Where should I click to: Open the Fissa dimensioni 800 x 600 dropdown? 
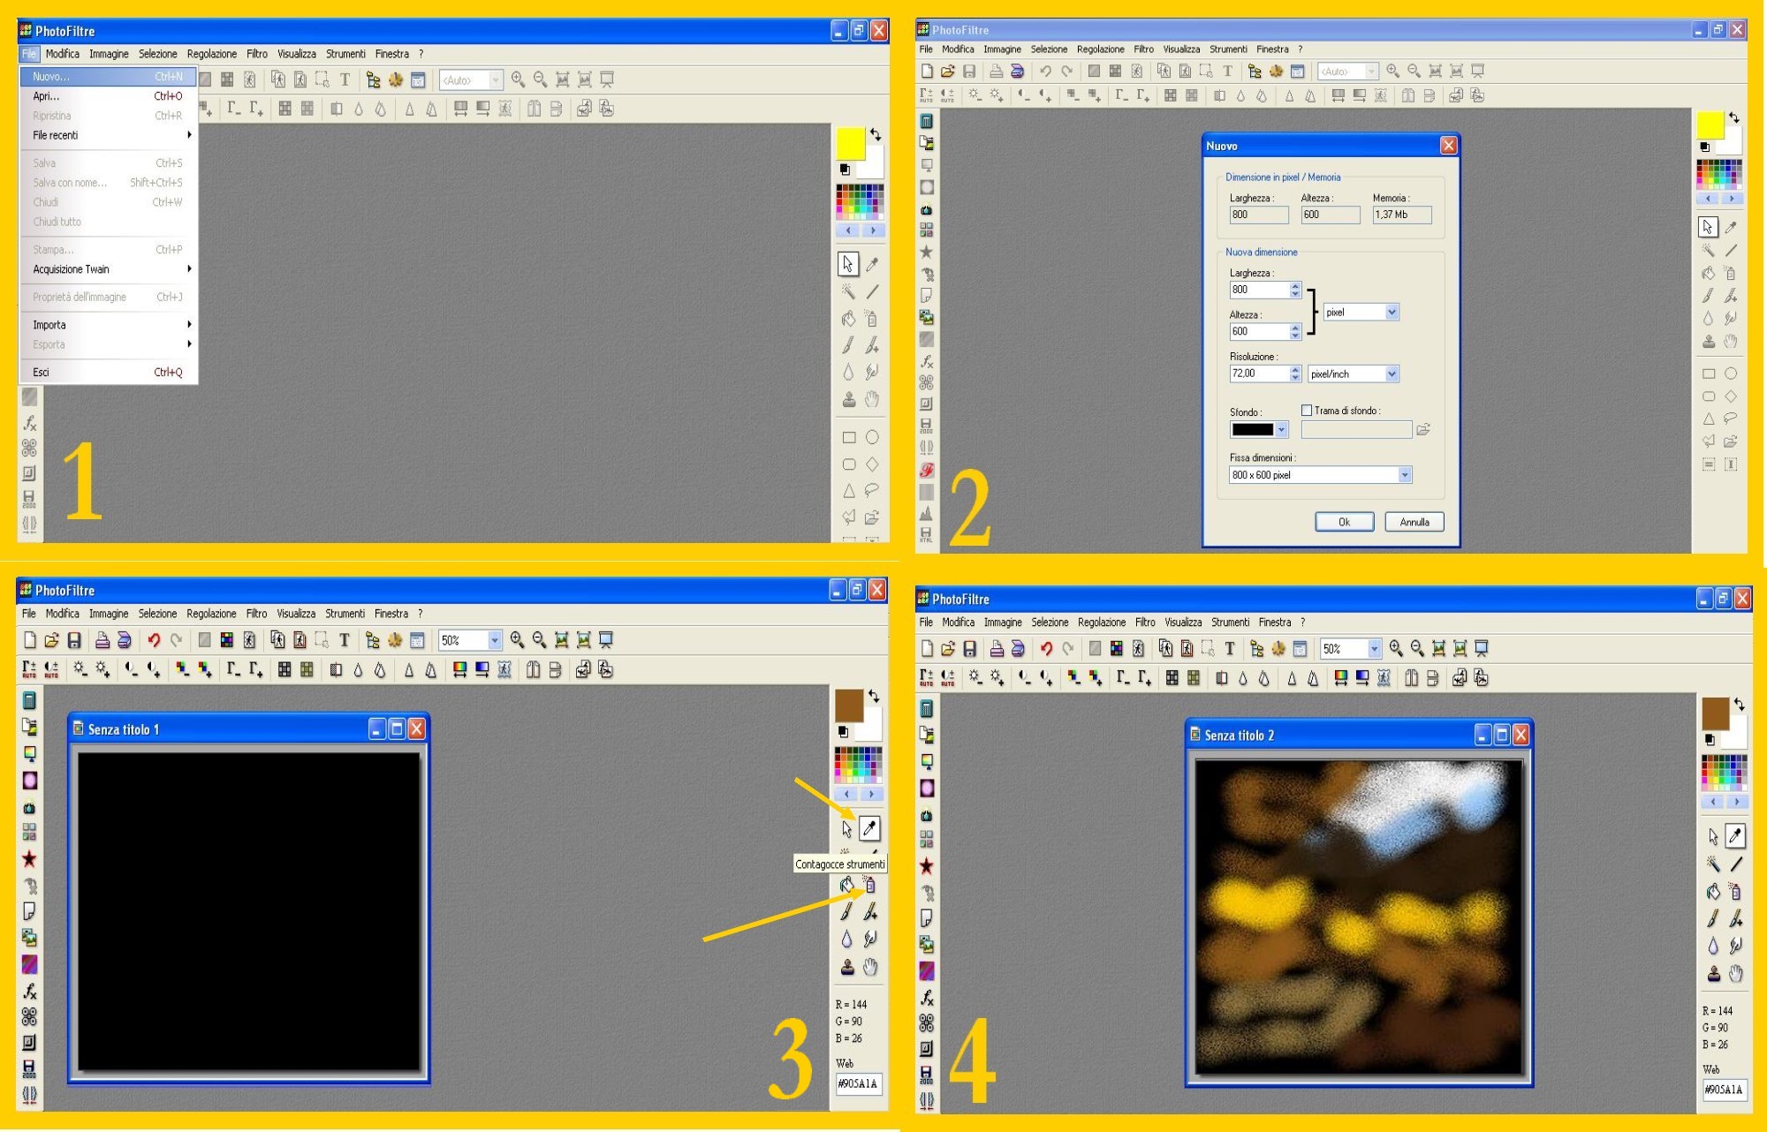pyautogui.click(x=1404, y=475)
